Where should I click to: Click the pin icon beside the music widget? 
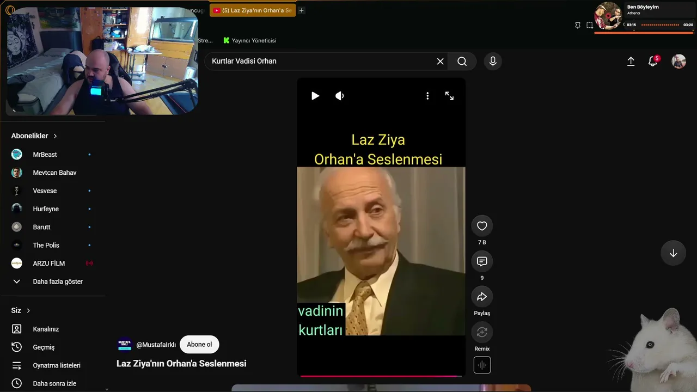pos(578,25)
